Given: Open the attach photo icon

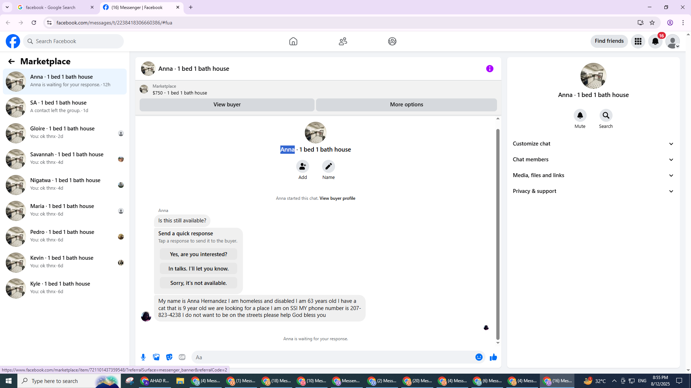Looking at the screenshot, I should [x=156, y=357].
